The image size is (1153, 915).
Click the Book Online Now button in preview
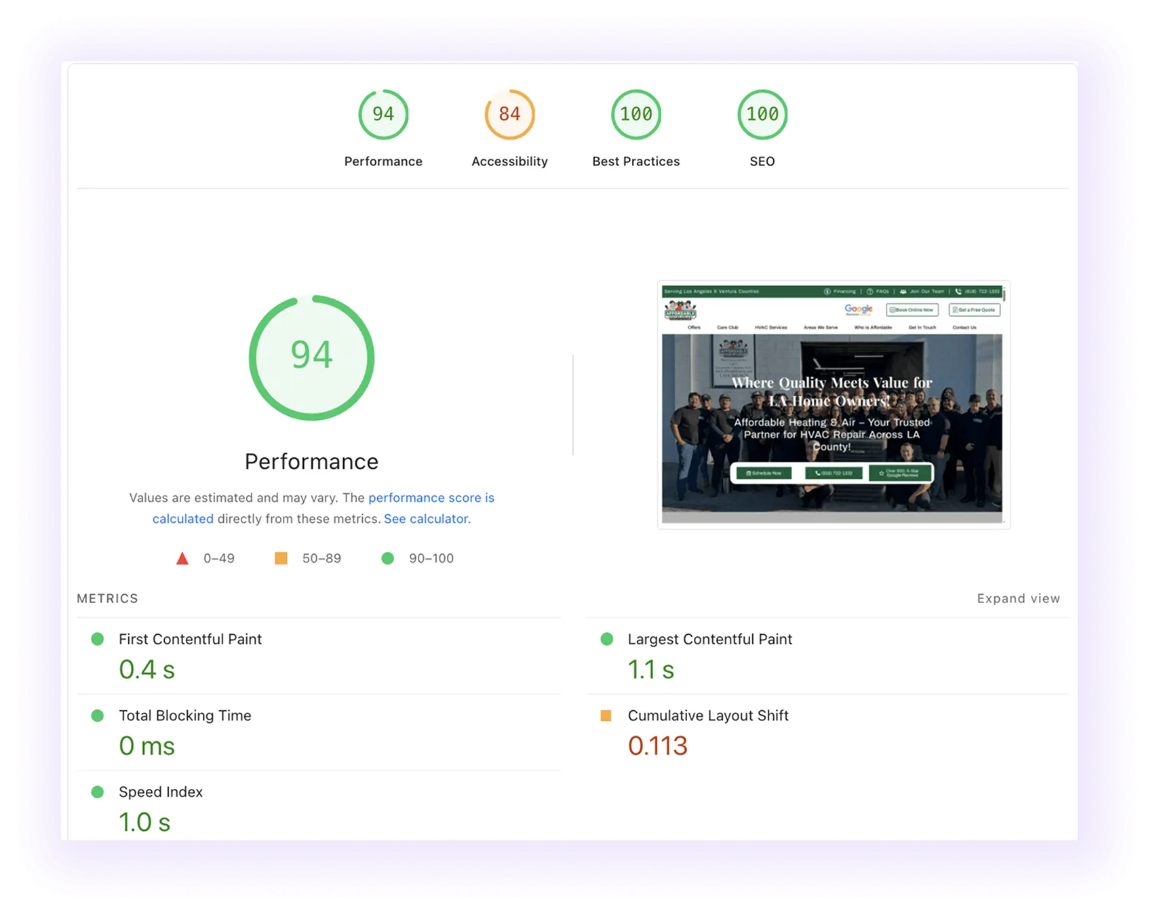point(913,310)
